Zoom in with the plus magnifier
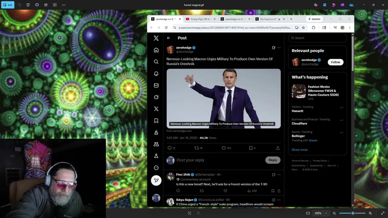This screenshot has width=388, height=218. [370, 213]
